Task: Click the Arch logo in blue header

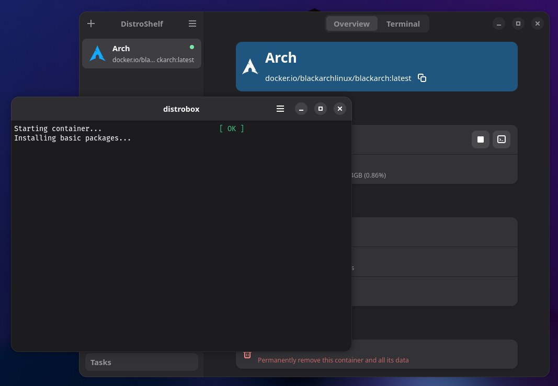Action: [250, 66]
